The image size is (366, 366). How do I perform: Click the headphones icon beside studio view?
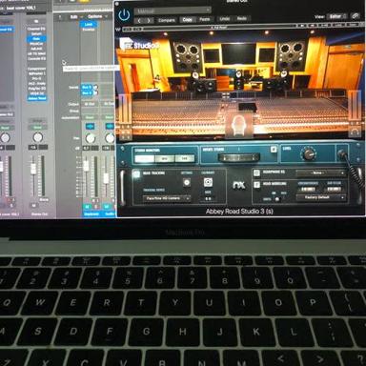pyautogui.click(x=355, y=132)
